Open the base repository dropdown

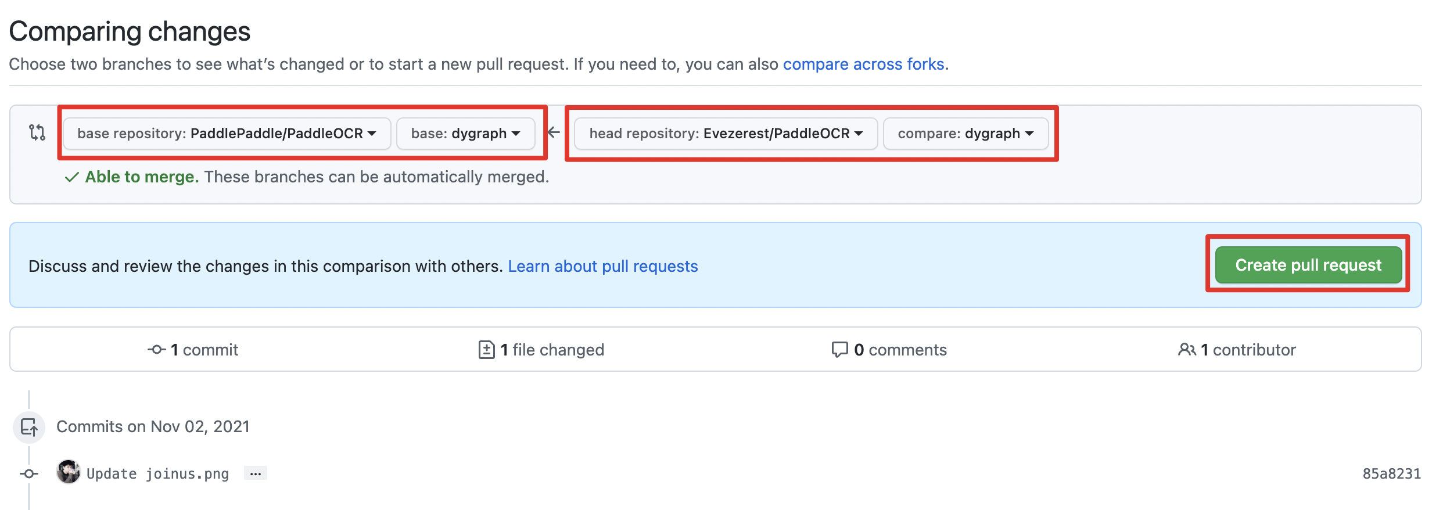pyautogui.click(x=227, y=134)
